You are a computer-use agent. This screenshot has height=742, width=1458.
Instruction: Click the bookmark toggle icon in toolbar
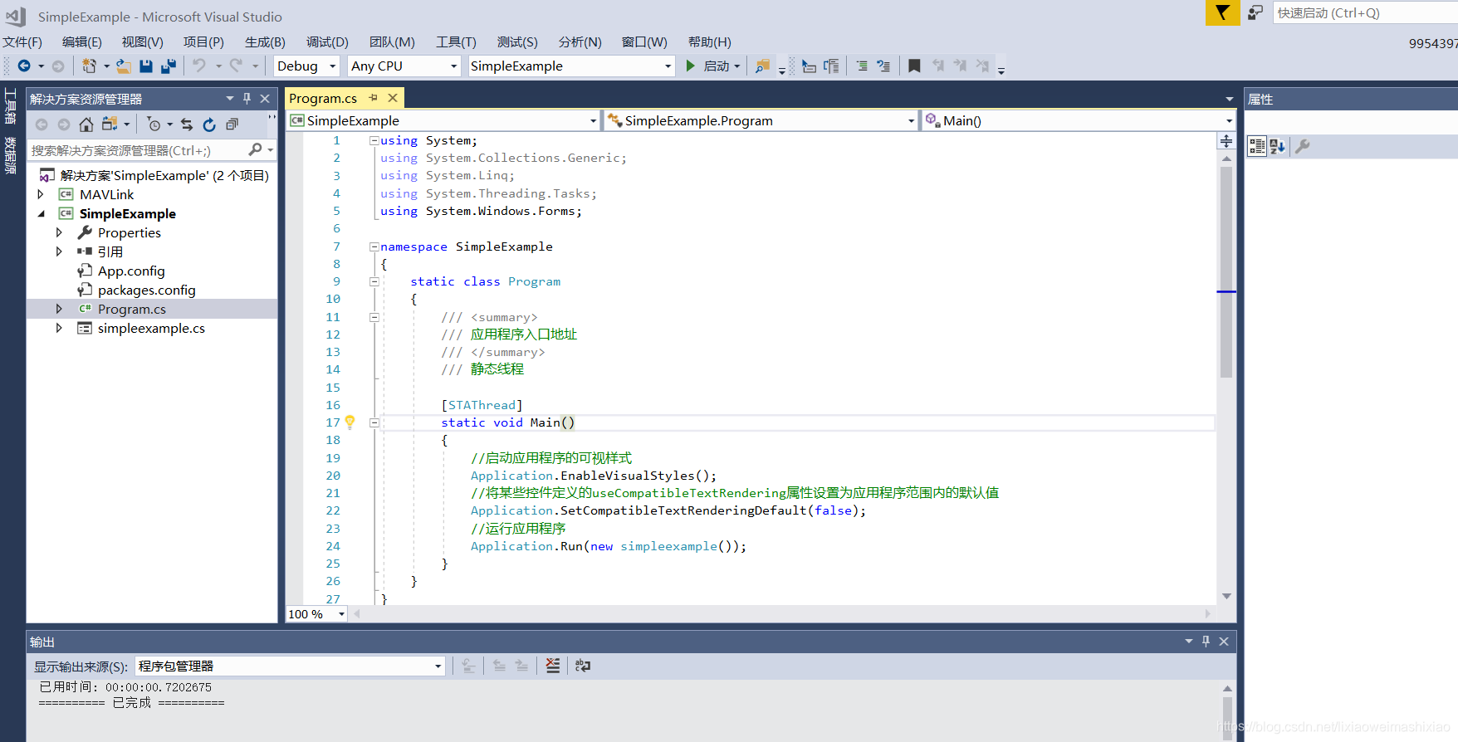[x=914, y=66]
